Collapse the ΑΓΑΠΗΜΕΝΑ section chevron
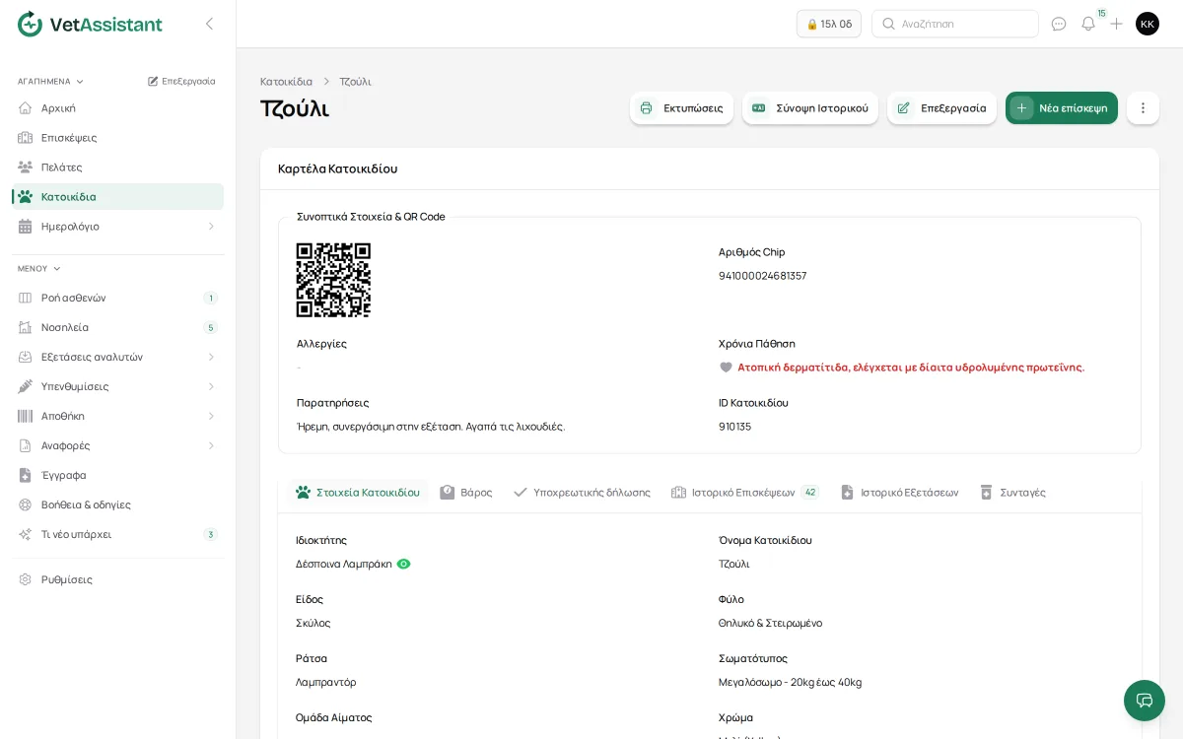The image size is (1183, 739). pyautogui.click(x=80, y=82)
